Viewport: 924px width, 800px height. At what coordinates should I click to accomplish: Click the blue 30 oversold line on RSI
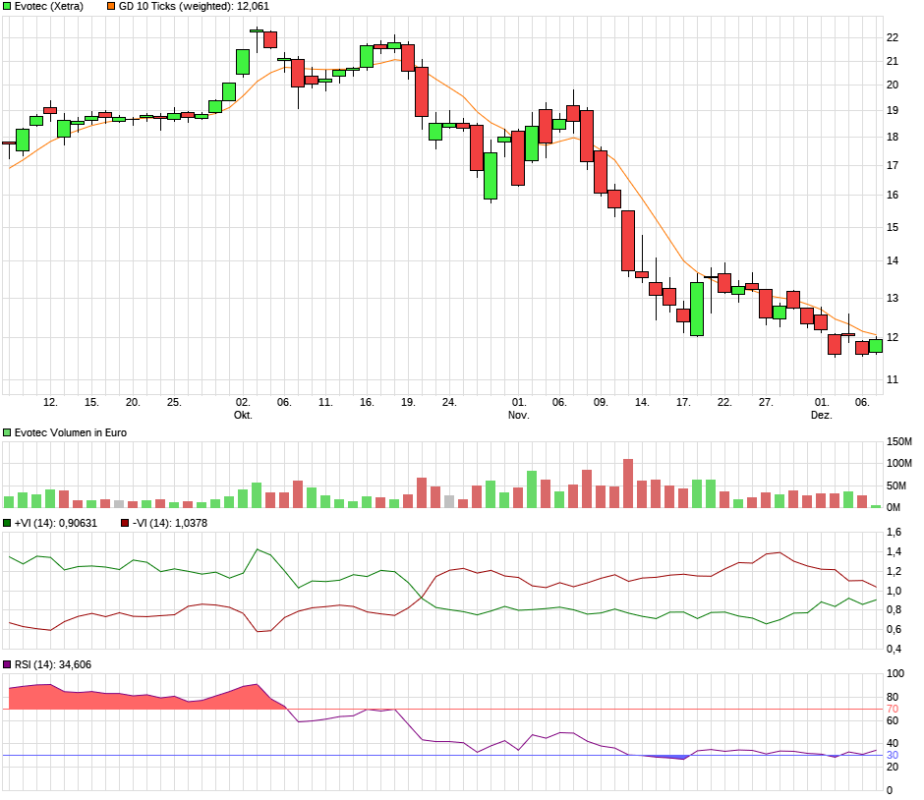pyautogui.click(x=442, y=755)
